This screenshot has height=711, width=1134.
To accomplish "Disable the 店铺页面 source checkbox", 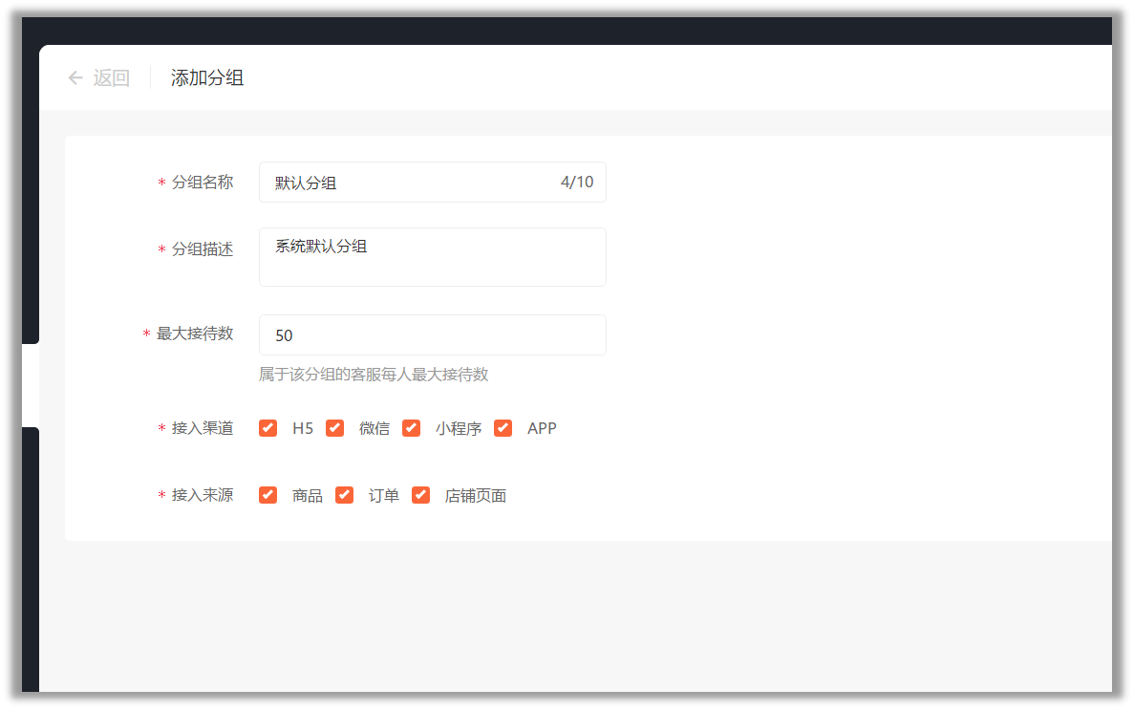I will point(421,495).
